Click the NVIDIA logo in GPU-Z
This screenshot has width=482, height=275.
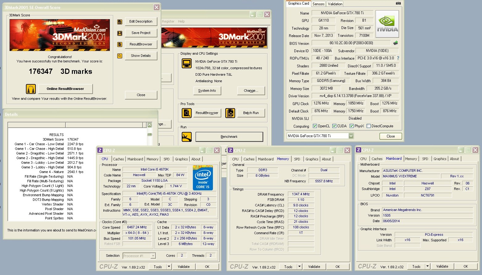point(387,24)
